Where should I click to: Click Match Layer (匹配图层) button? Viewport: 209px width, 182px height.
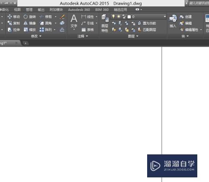tap(147, 30)
